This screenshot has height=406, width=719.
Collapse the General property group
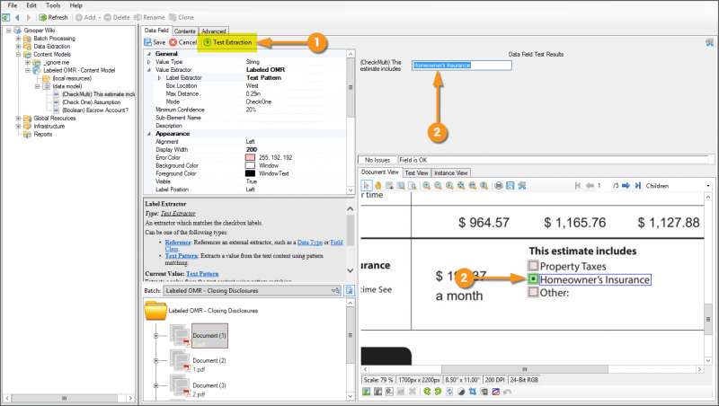(x=148, y=54)
